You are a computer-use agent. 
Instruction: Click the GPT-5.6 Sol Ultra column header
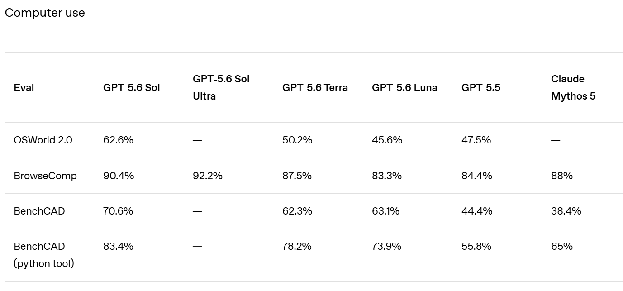(x=221, y=88)
